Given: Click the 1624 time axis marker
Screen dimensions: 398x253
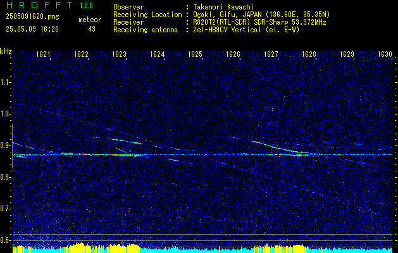Looking at the screenshot, I should click(x=157, y=54).
